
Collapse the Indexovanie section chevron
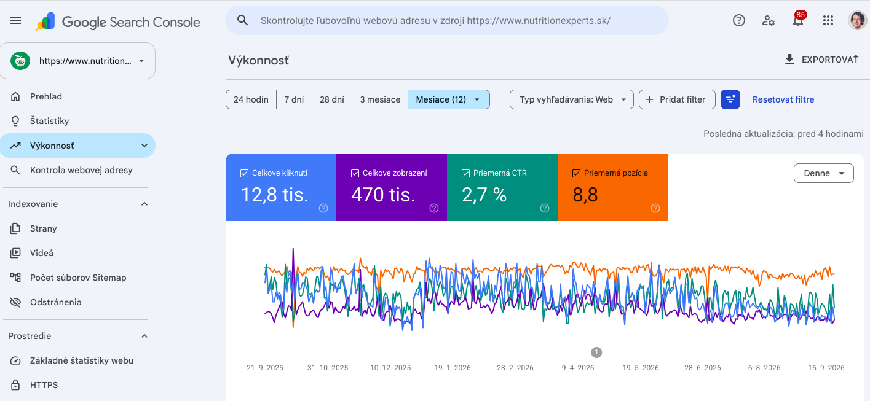(x=144, y=204)
